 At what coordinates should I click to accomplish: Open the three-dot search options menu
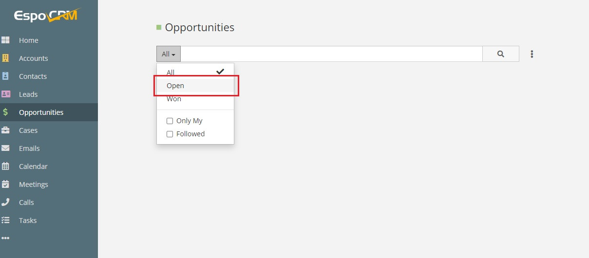coord(532,54)
